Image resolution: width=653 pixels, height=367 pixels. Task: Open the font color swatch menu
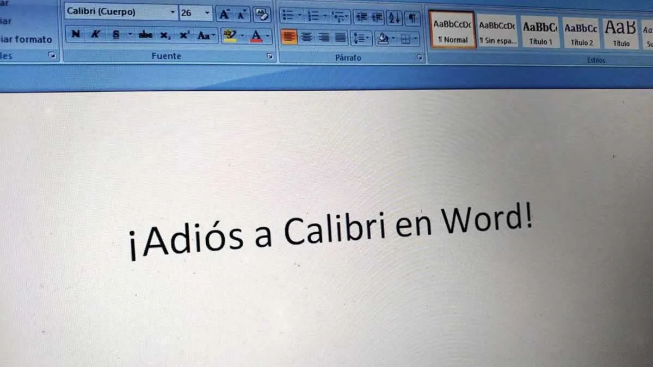(257, 36)
